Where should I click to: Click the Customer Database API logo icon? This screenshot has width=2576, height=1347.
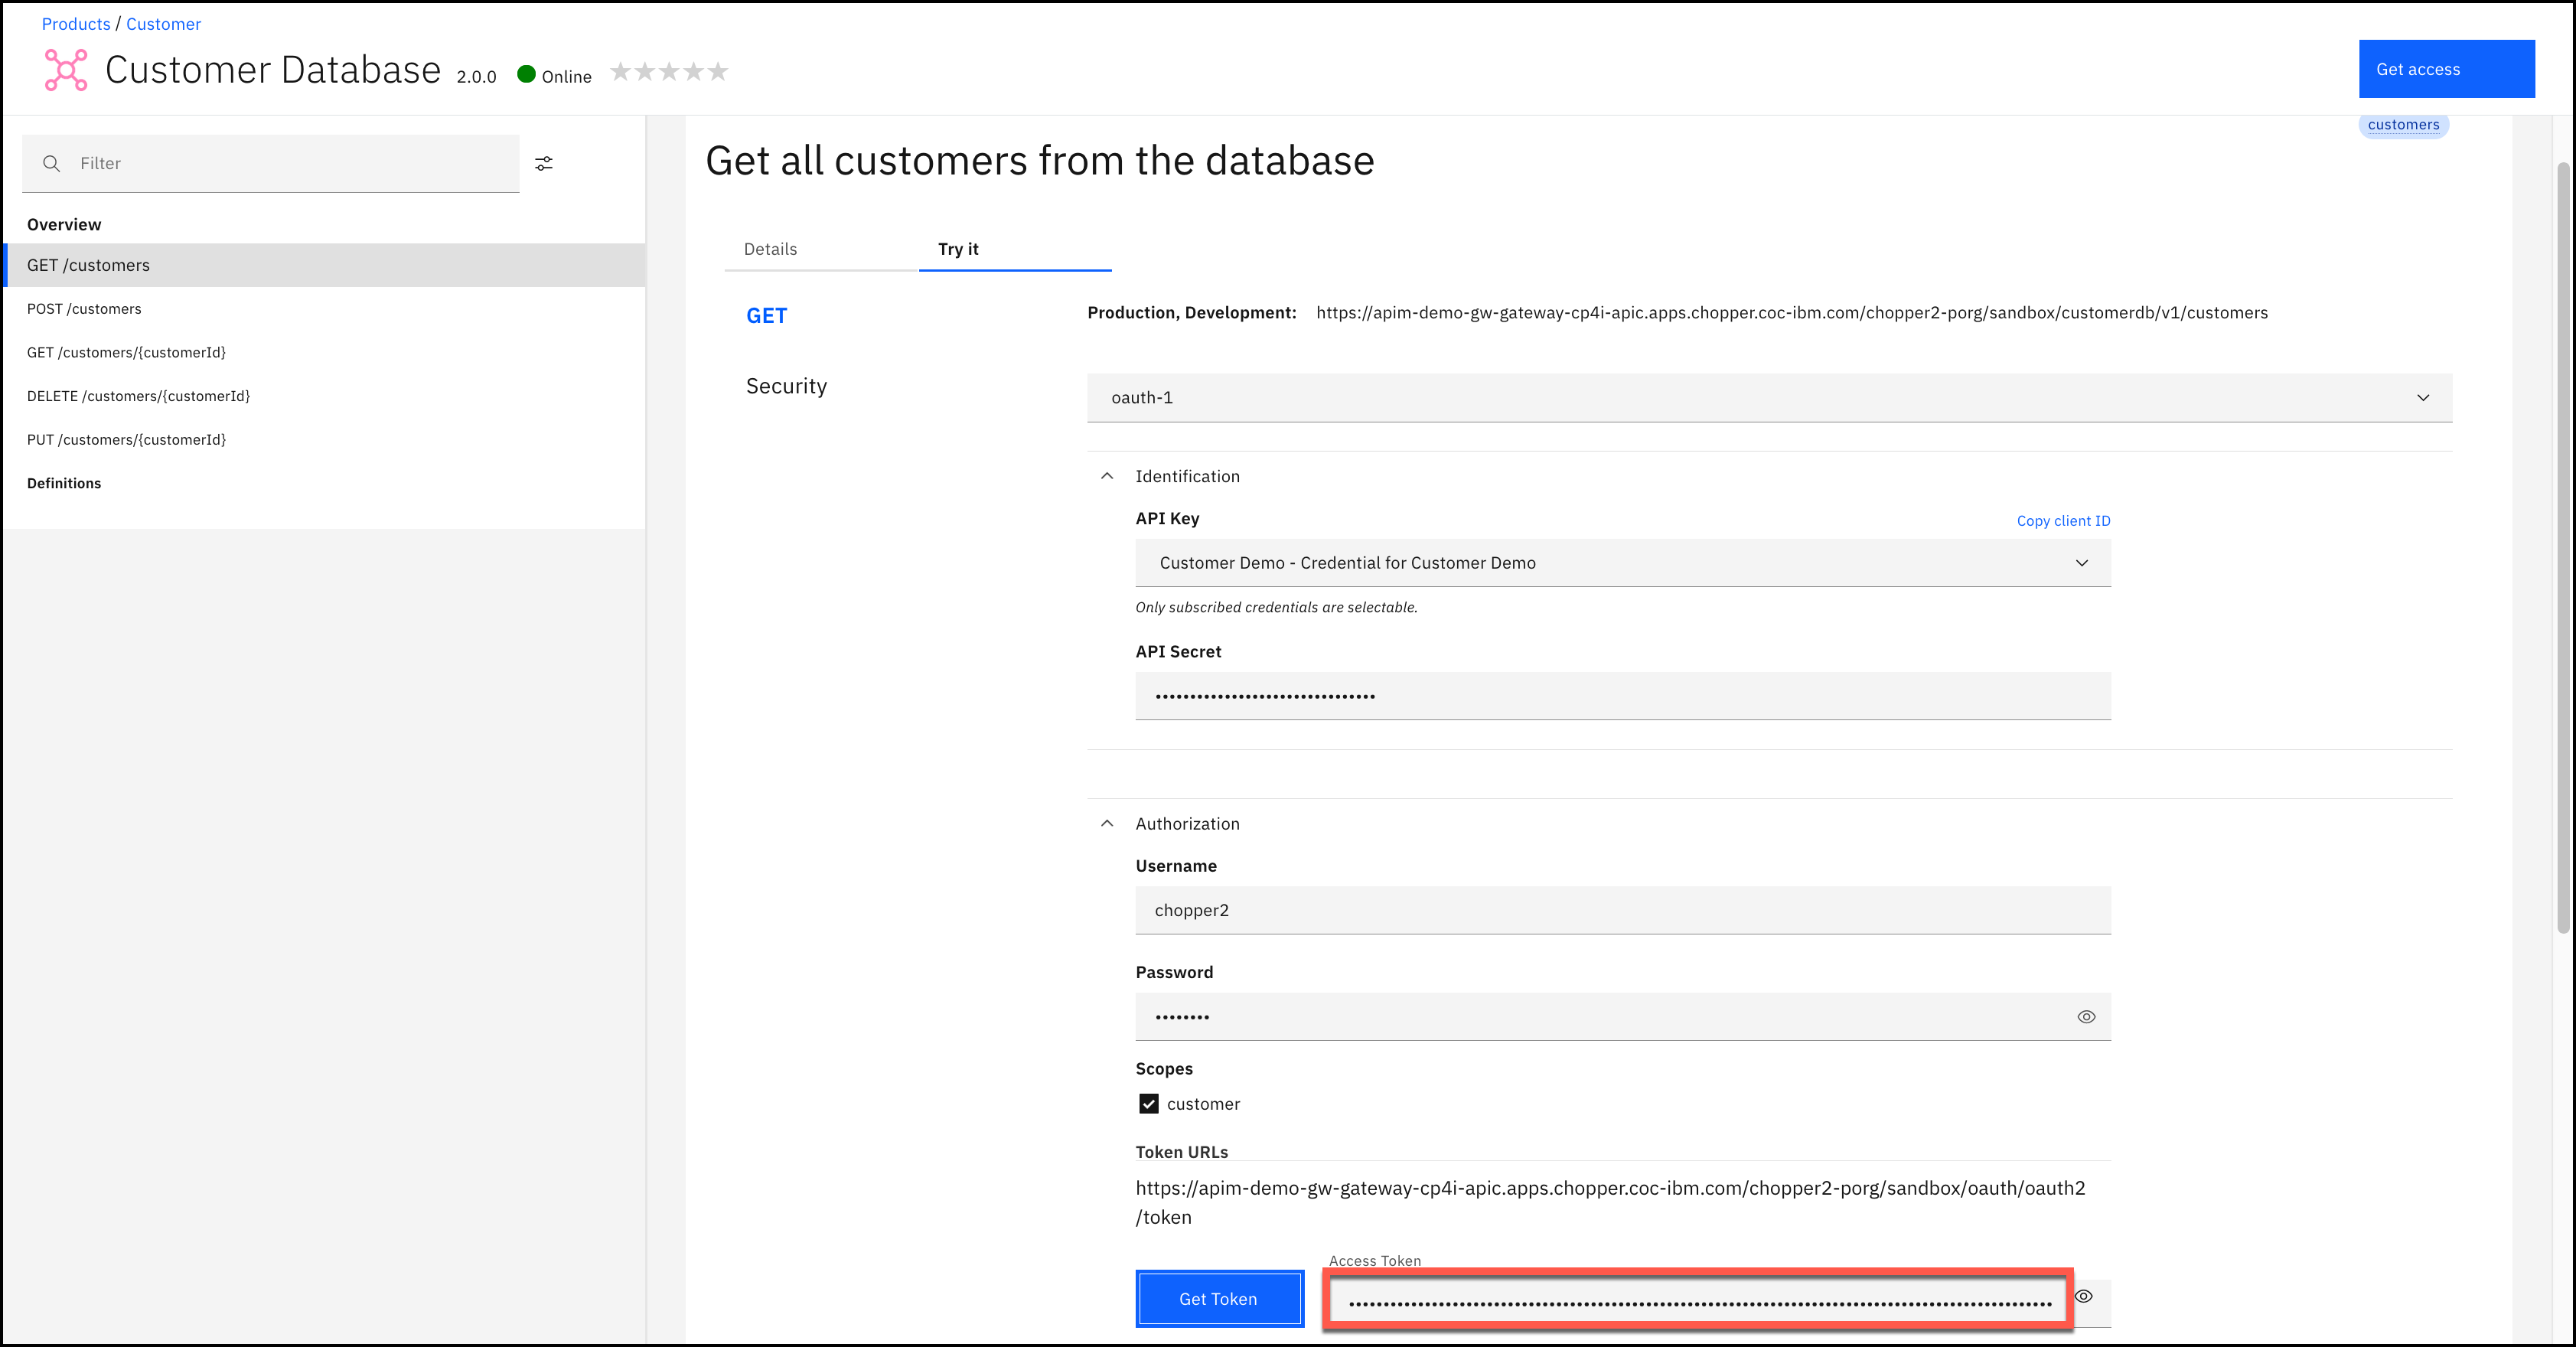pyautogui.click(x=66, y=70)
